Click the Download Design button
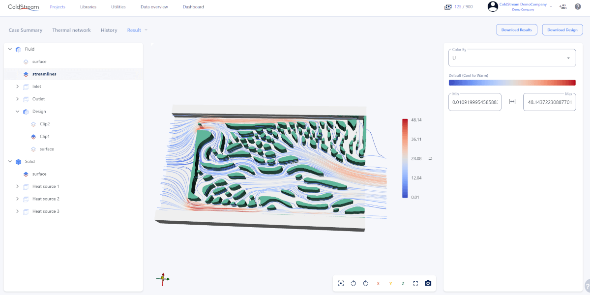 click(562, 29)
